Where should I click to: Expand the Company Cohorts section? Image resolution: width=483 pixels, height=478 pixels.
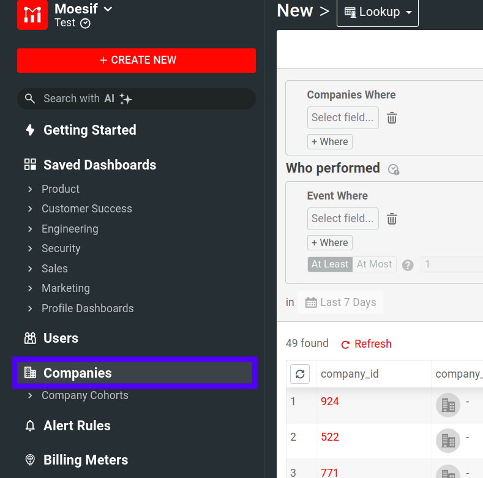point(30,395)
